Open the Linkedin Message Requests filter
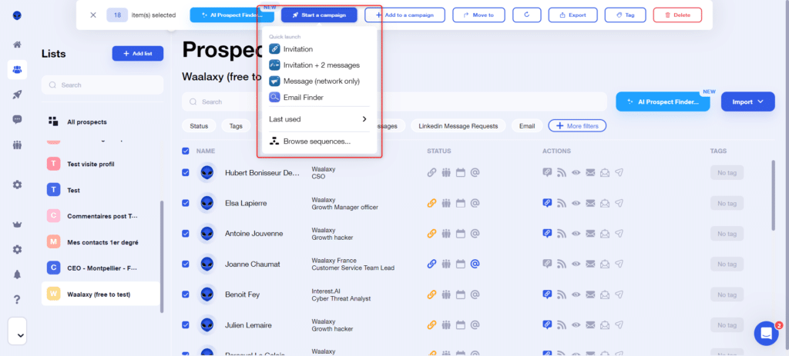Viewport: 789px width, 356px height. click(x=458, y=126)
